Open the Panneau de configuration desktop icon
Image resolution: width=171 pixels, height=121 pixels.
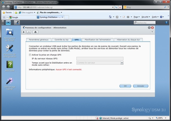coord(10,48)
